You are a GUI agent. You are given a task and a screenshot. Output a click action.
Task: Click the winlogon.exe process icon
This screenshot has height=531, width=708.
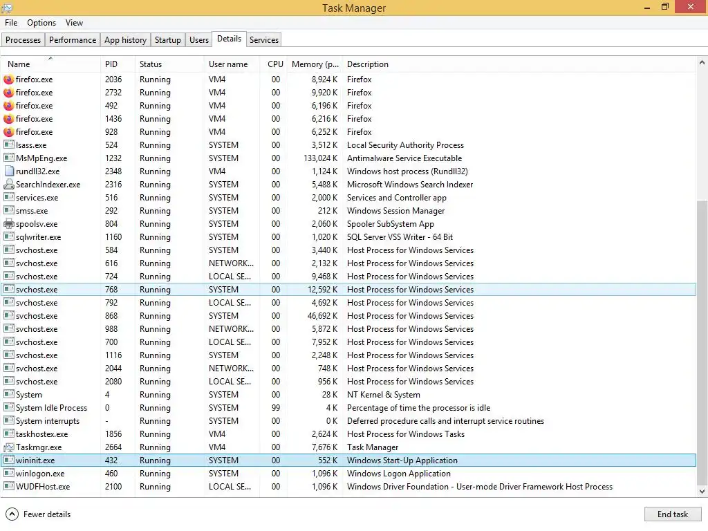point(8,474)
